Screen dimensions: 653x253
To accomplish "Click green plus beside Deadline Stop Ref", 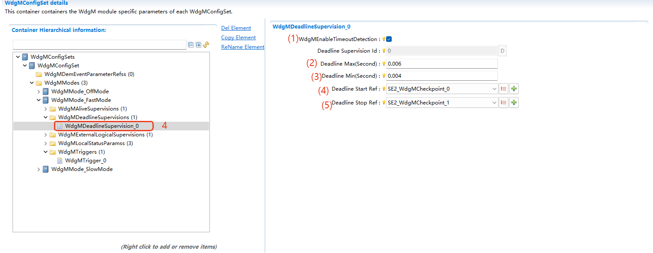I will 514,103.
